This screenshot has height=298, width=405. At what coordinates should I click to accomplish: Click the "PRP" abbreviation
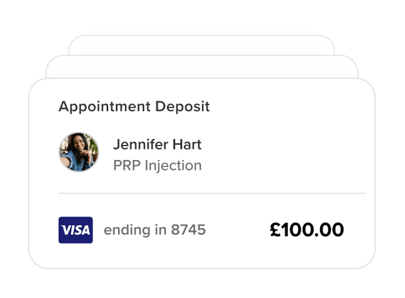click(x=127, y=166)
